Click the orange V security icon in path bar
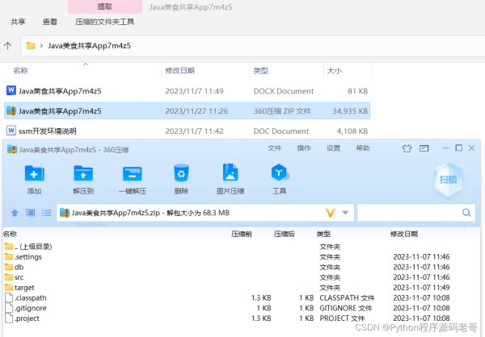This screenshot has height=337, width=485. [331, 213]
